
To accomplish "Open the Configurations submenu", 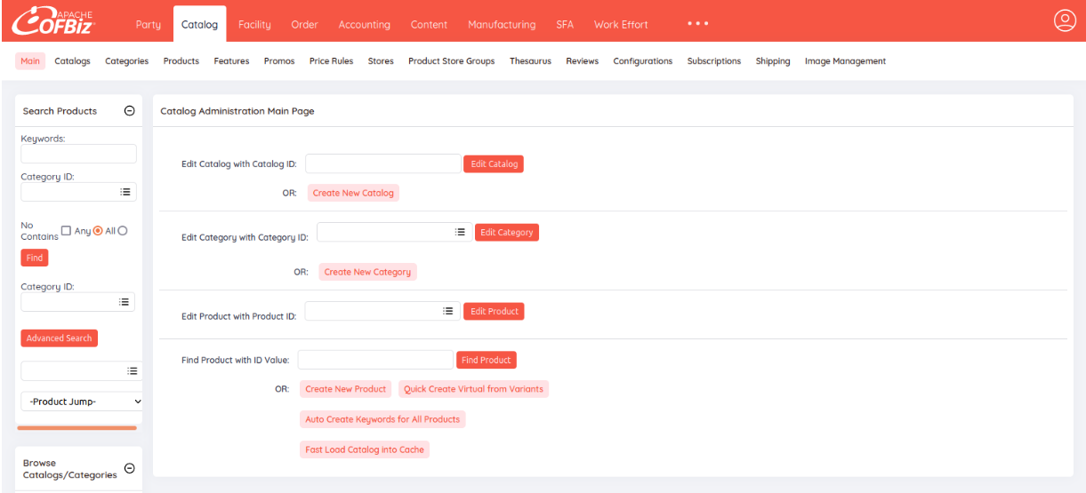I will coord(642,61).
